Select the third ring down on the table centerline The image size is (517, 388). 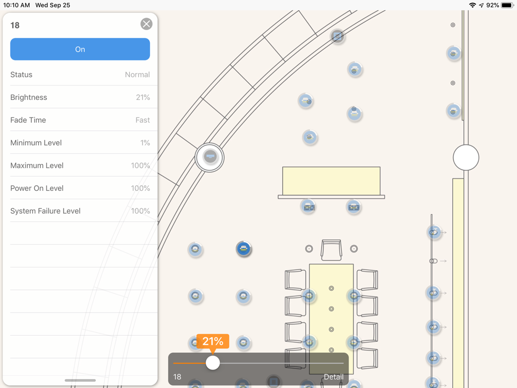(x=331, y=329)
